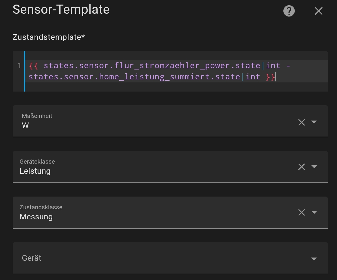The height and width of the screenshot is (280, 337).
Task: Click the Maßeinheit field containing W
Action: click(170, 121)
